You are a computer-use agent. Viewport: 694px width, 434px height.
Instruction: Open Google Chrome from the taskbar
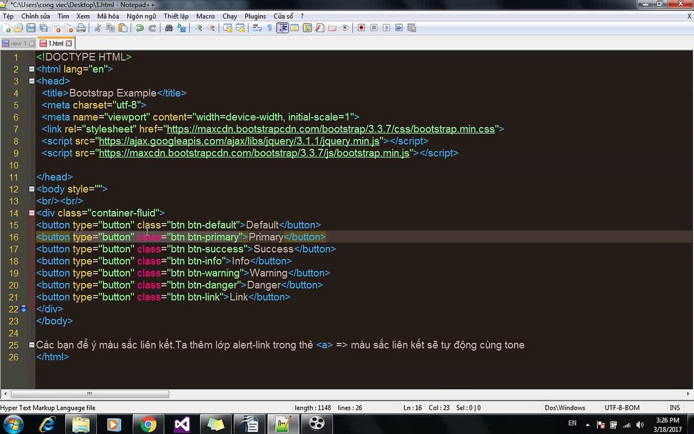pos(148,424)
